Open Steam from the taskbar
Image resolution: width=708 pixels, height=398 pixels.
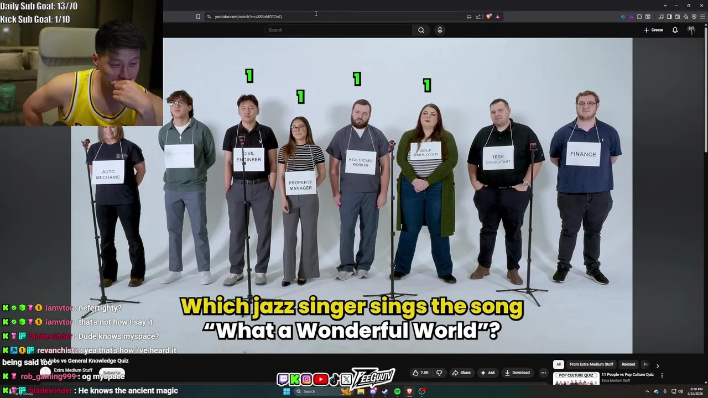pyautogui.click(x=385, y=391)
